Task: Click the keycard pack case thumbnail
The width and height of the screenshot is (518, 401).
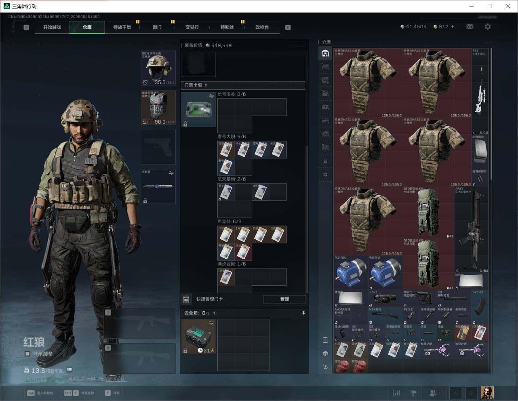Action: pos(198,110)
